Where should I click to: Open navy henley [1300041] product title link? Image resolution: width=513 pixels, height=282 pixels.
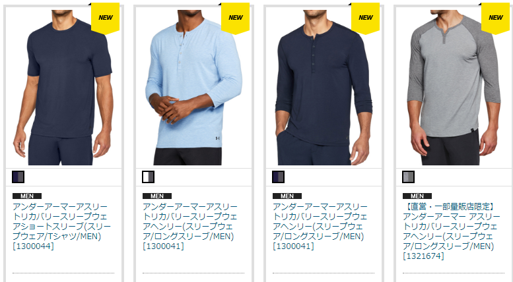(x=320, y=226)
